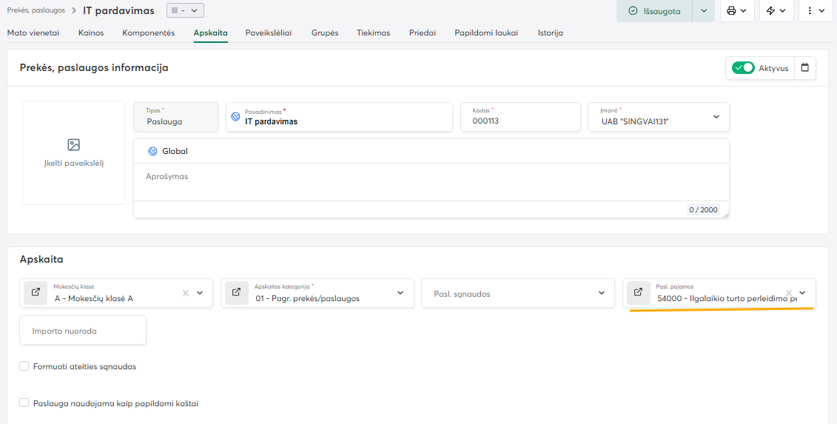Click the calendar icon beside Aktyvus

tap(805, 68)
